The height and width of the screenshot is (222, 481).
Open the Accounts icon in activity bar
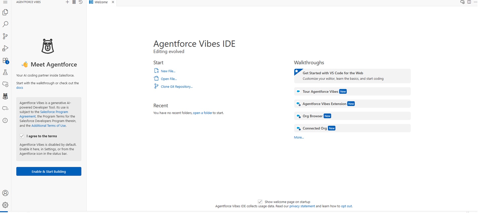(5, 193)
